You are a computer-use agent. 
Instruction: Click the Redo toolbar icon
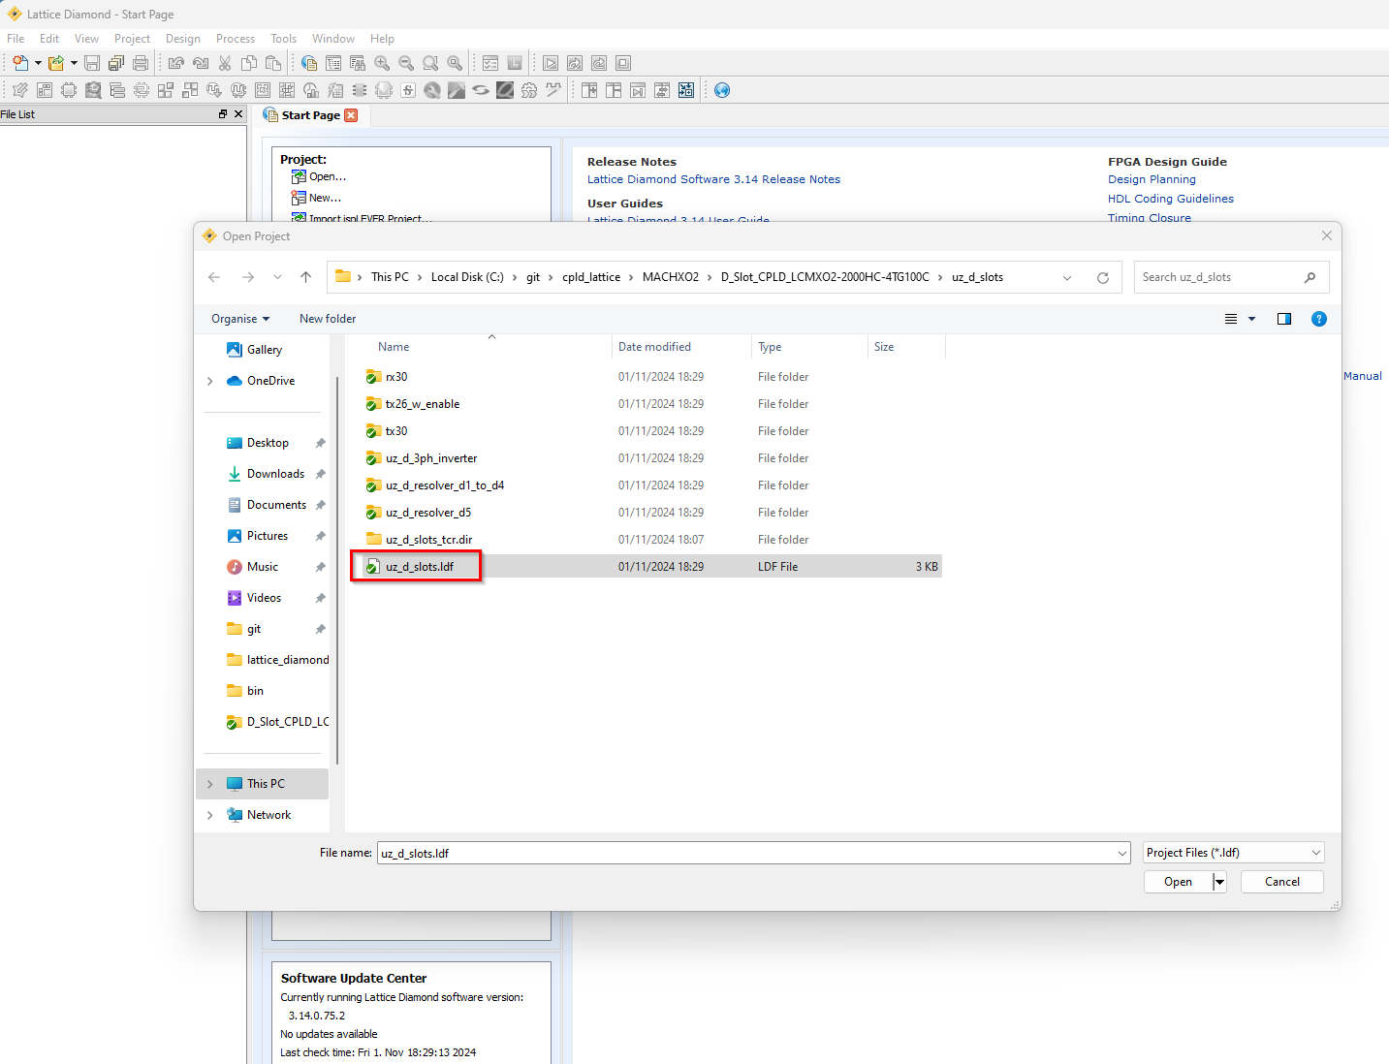(201, 63)
